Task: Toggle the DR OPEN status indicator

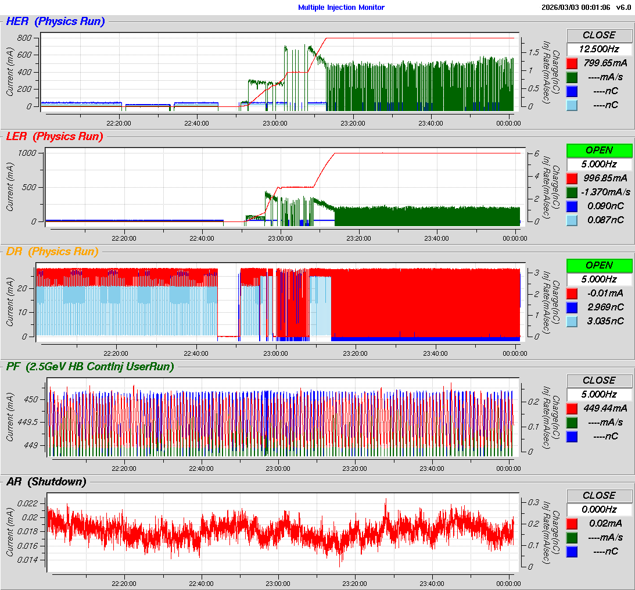Action: click(x=599, y=265)
